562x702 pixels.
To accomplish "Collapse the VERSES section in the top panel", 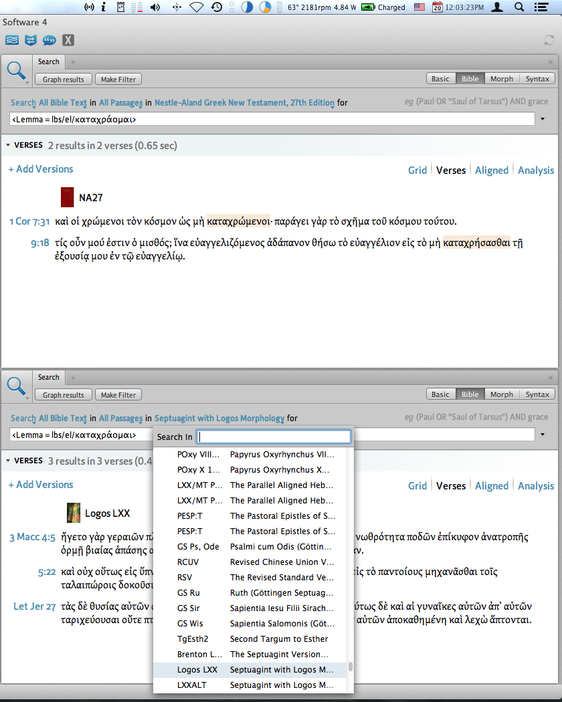I will [8, 146].
